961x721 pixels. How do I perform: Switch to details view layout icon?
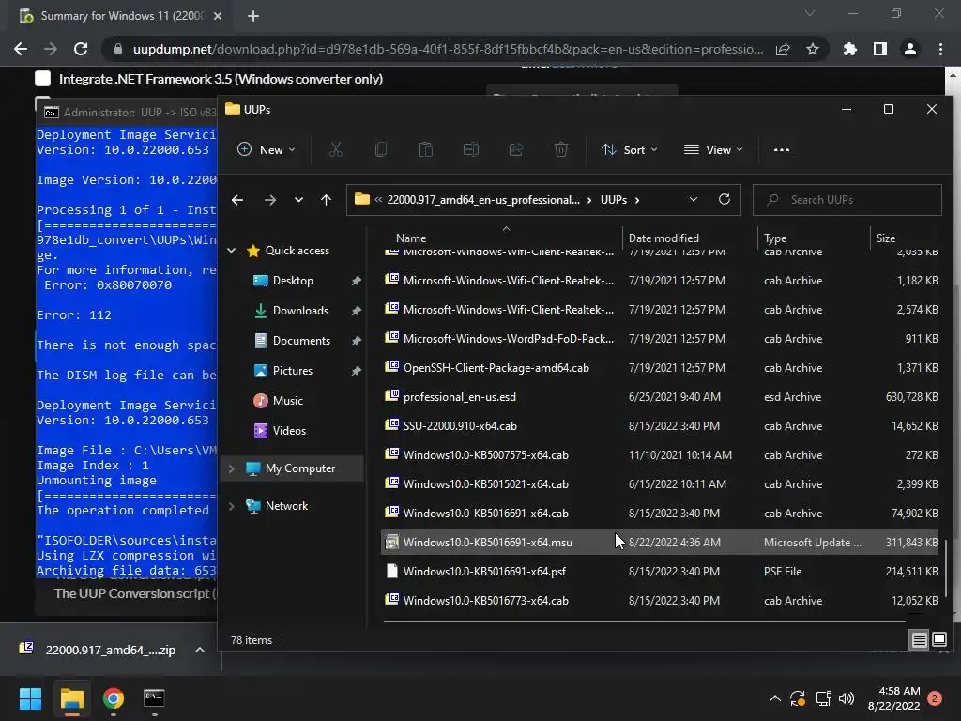coord(920,640)
